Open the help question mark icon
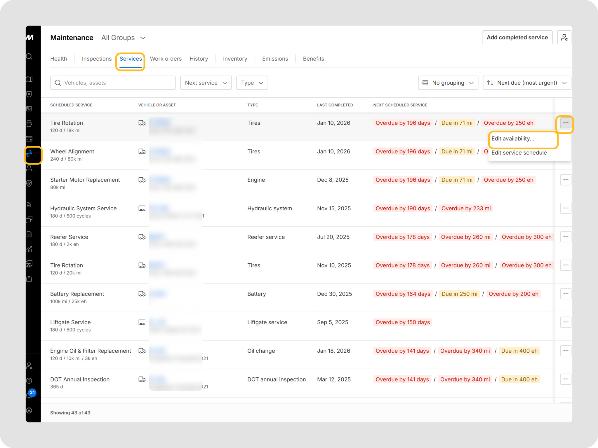598x448 pixels. pyautogui.click(x=29, y=381)
